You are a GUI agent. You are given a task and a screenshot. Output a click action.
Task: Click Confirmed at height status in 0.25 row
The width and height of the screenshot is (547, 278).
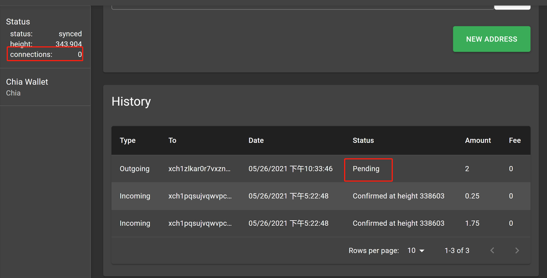(398, 196)
